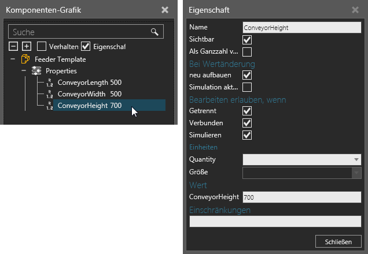
Task: Collapse the Properties tree node
Action: pos(24,70)
